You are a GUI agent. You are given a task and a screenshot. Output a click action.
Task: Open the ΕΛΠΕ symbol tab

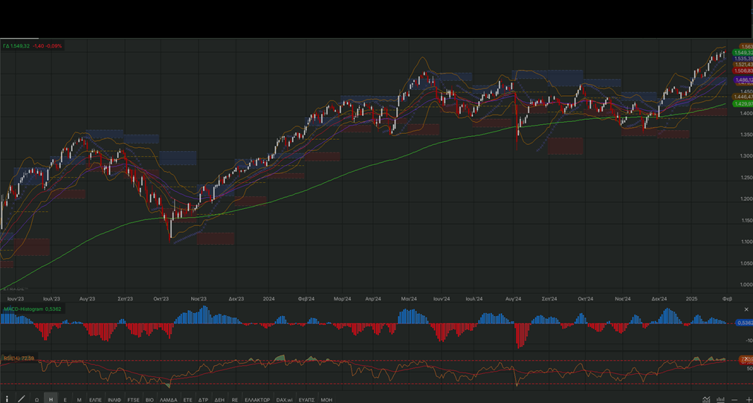pos(96,399)
